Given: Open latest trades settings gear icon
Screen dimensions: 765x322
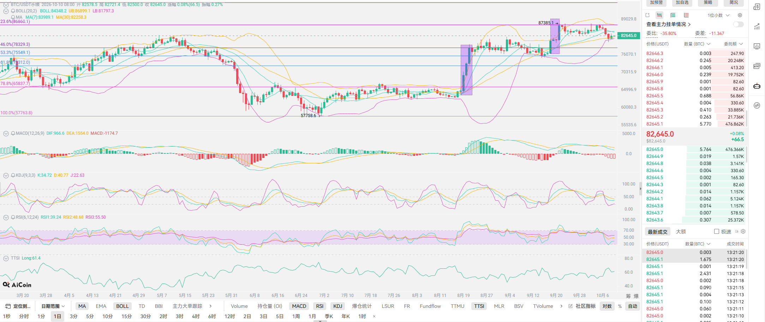Looking at the screenshot, I should tap(743, 232).
